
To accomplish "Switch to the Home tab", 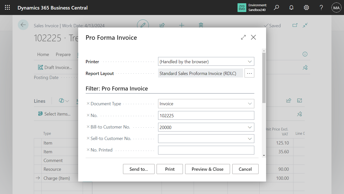I will pos(43,54).
